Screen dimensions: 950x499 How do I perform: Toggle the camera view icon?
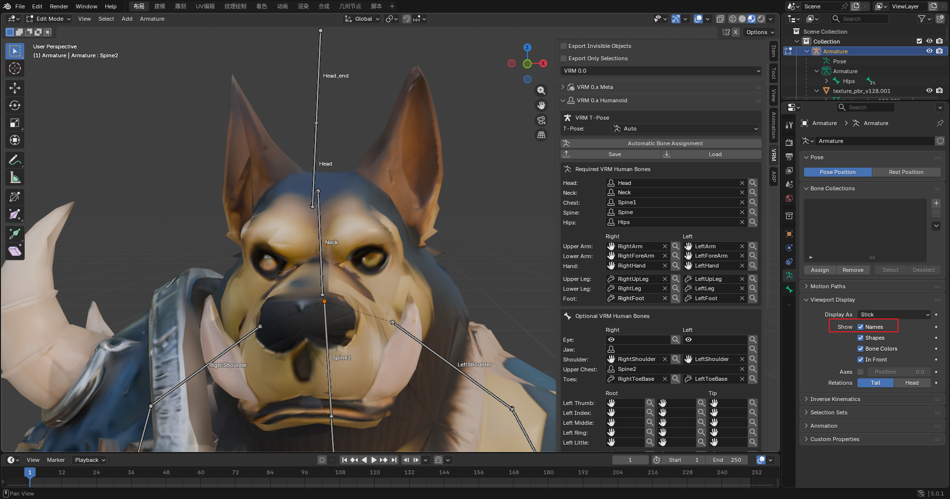click(541, 120)
